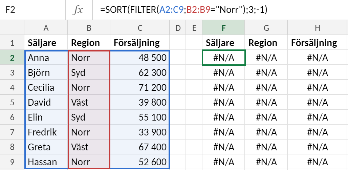
Task: Click the Försäljning header in column C
Action: (x=140, y=43)
